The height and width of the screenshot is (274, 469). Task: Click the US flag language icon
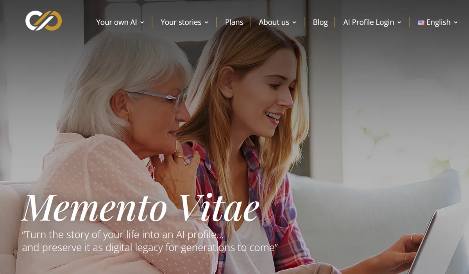coord(421,23)
